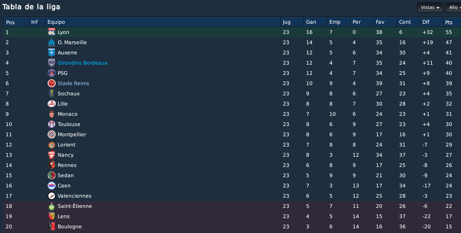Open the Stade Reims team link
The width and height of the screenshot is (461, 233).
coord(73,83)
